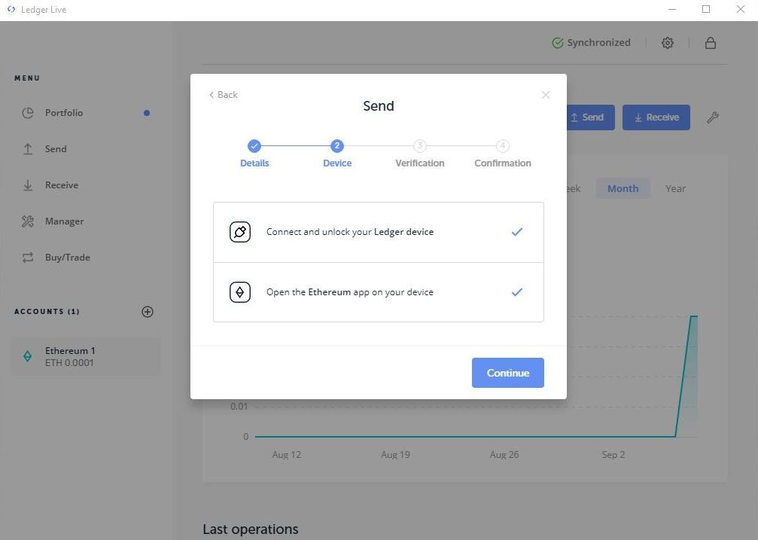Click the checkmark beside Connect and unlock
This screenshot has width=758, height=540.
(517, 232)
